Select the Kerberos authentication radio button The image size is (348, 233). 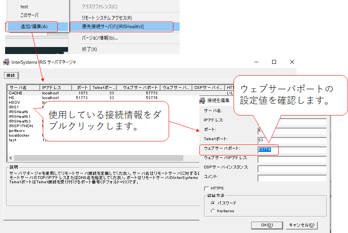point(213,211)
